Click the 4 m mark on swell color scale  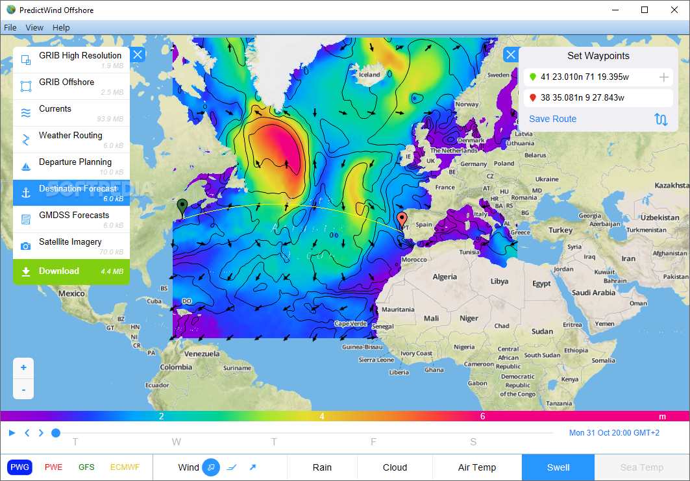pyautogui.click(x=322, y=416)
